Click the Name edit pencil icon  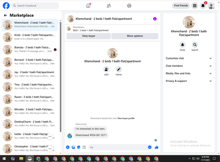(119, 69)
